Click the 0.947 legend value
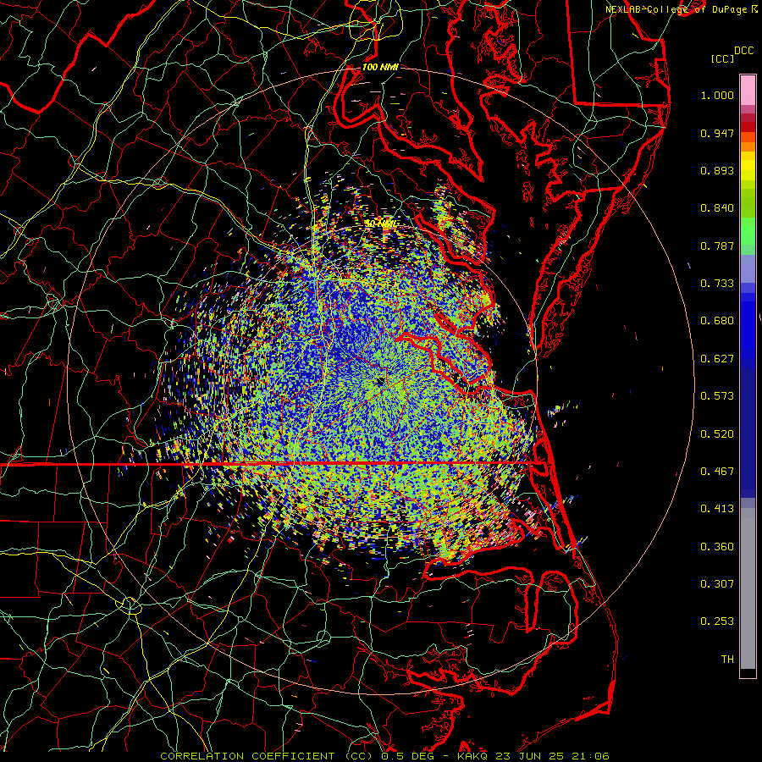The width and height of the screenshot is (762, 762). (717, 133)
